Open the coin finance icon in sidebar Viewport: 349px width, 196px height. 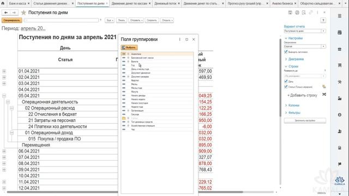tap(339, 115)
